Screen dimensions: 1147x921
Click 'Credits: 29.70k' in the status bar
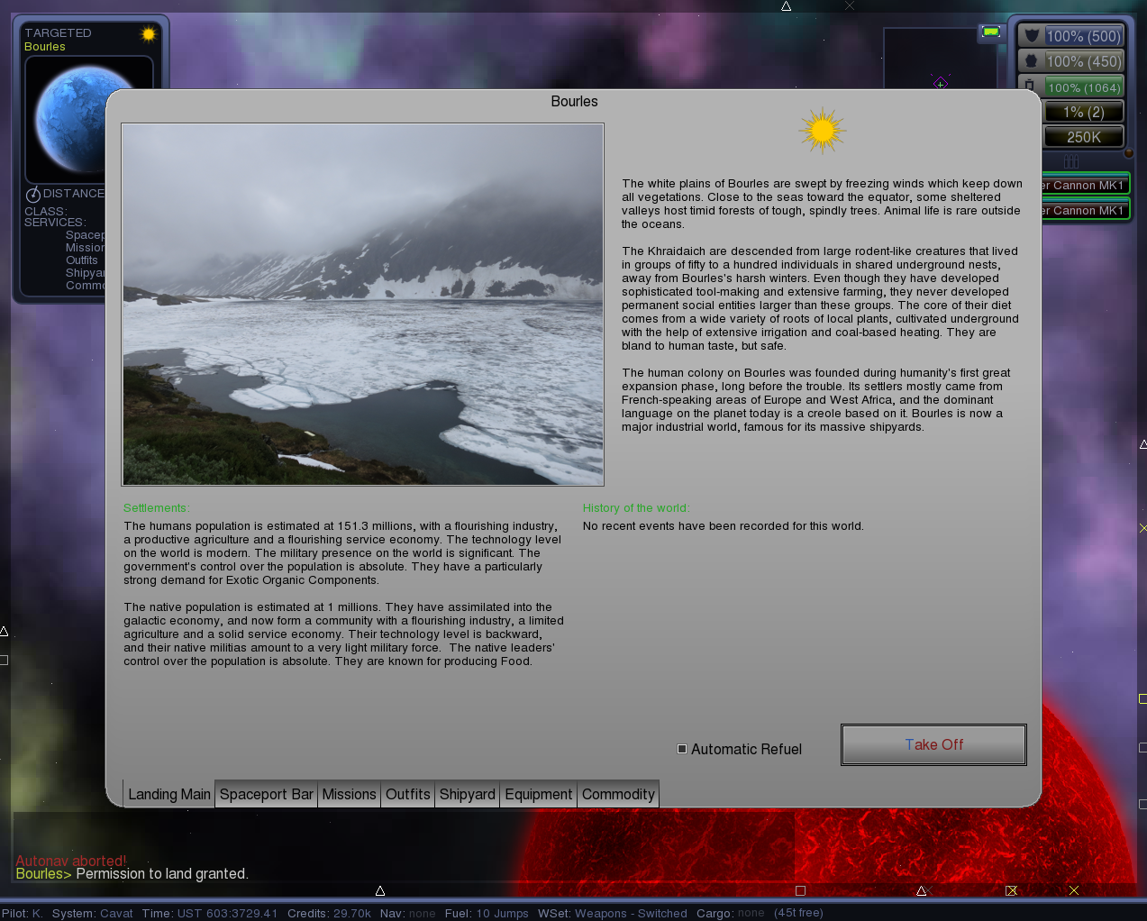[330, 914]
